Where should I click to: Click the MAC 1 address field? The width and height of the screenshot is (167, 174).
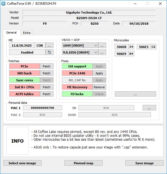pos(42,108)
